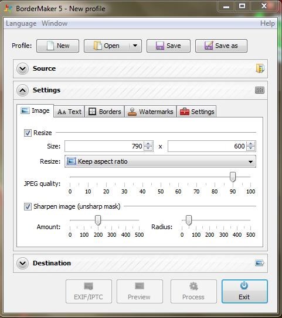The image size is (282, 318).
Task: Save the profile with the Save button
Action: click(168, 46)
